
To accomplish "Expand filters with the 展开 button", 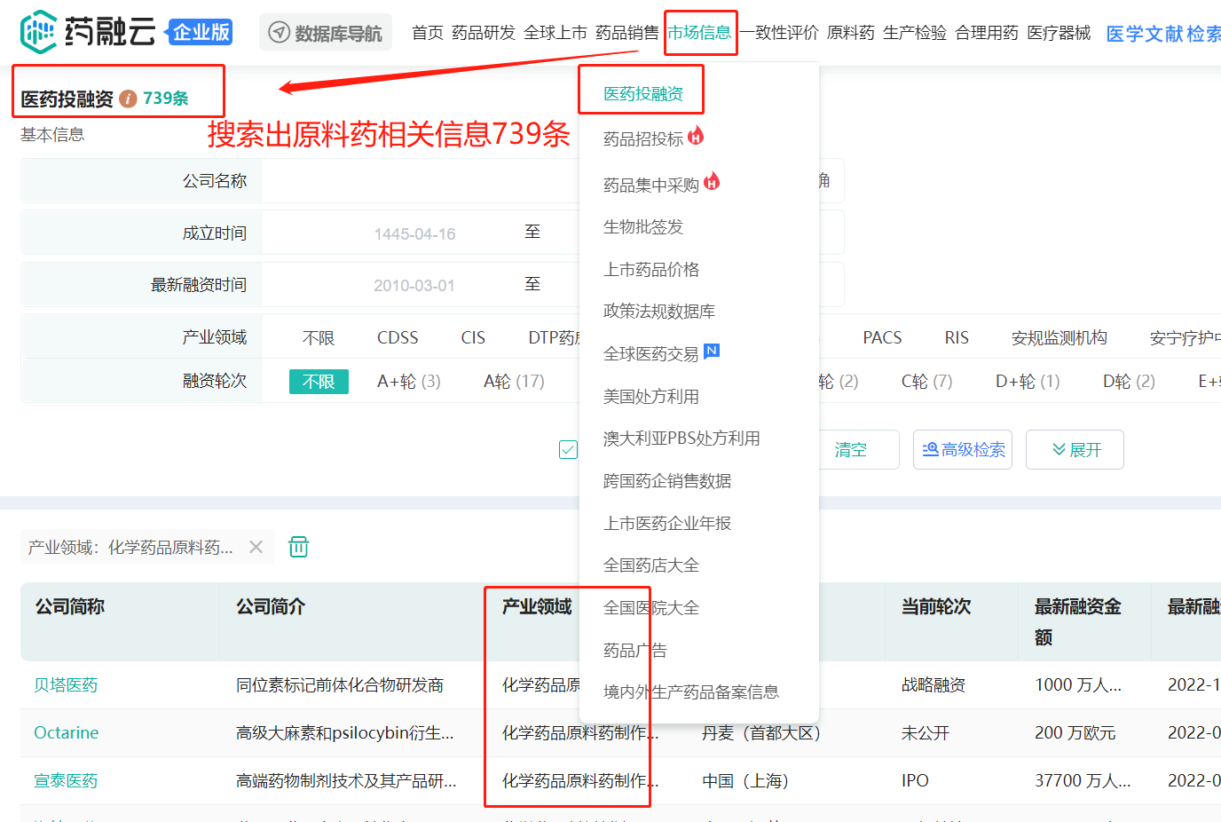I will click(x=1075, y=450).
